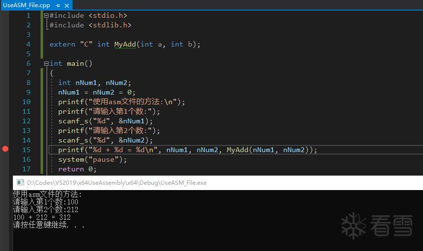Click the printf with 使用asm文件的方法
Viewport: 423px width, 251px height.
pos(122,102)
